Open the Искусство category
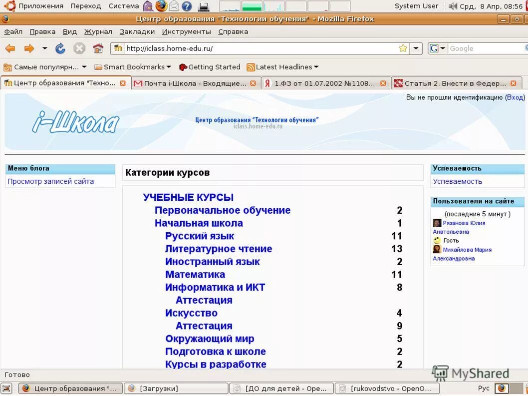 [x=191, y=313]
